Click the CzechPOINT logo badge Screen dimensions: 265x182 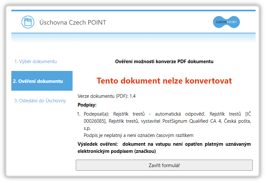pos(226,22)
